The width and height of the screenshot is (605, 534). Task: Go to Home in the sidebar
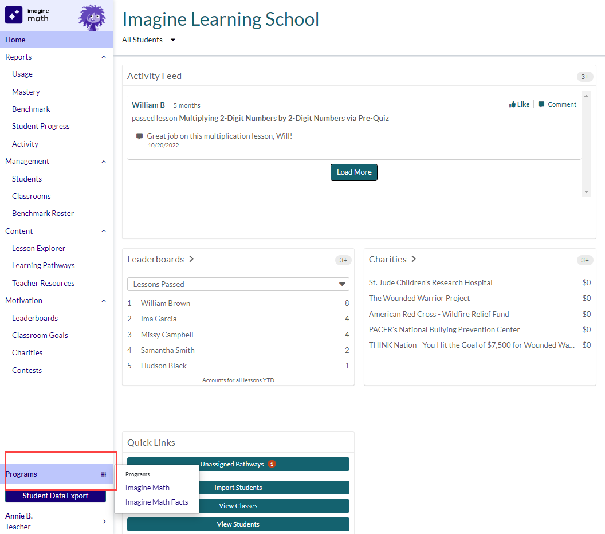56,40
